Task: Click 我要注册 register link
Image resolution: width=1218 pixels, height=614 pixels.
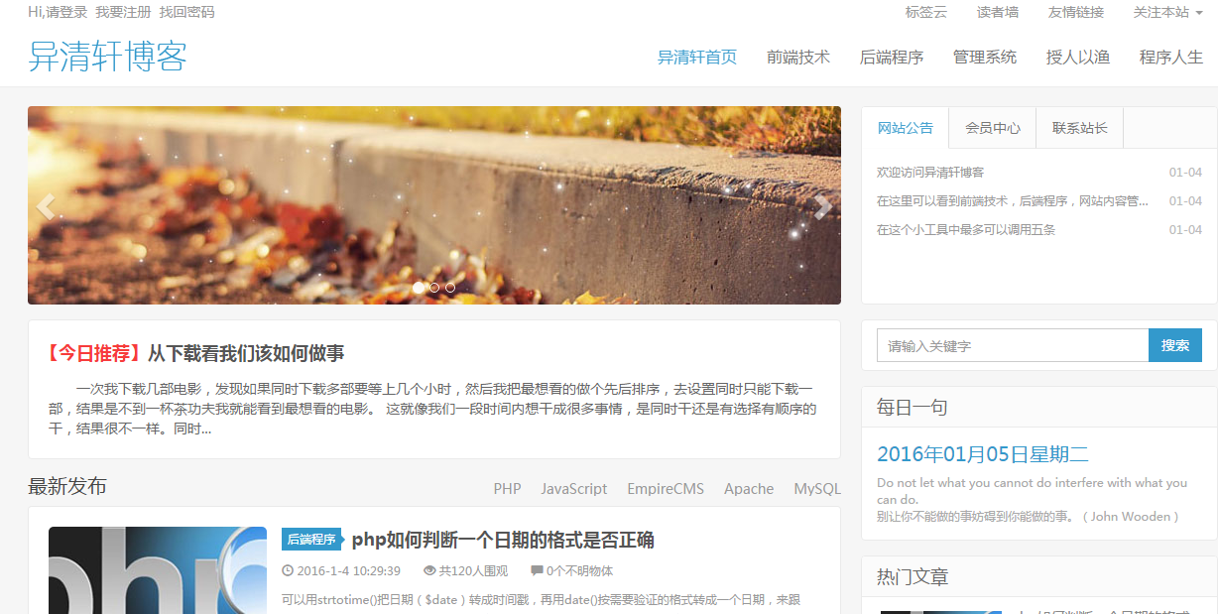Action: point(123,12)
